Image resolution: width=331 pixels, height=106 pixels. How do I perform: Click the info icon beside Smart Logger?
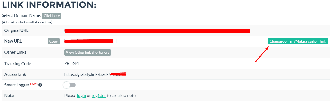(40, 85)
